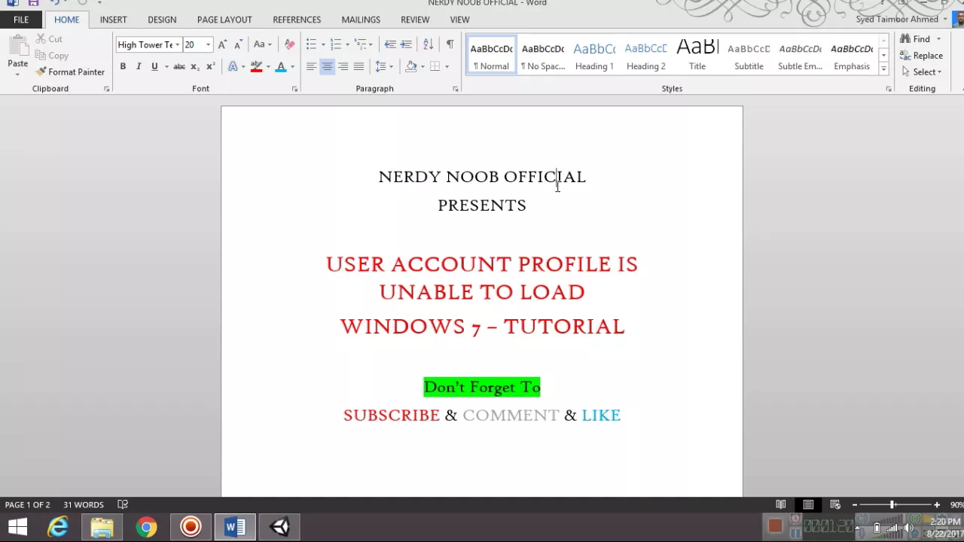Switch to the PAGE LAYOUT tab

pos(224,20)
